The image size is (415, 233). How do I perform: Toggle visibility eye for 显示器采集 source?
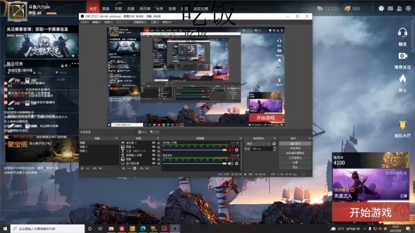pyautogui.click(x=154, y=163)
